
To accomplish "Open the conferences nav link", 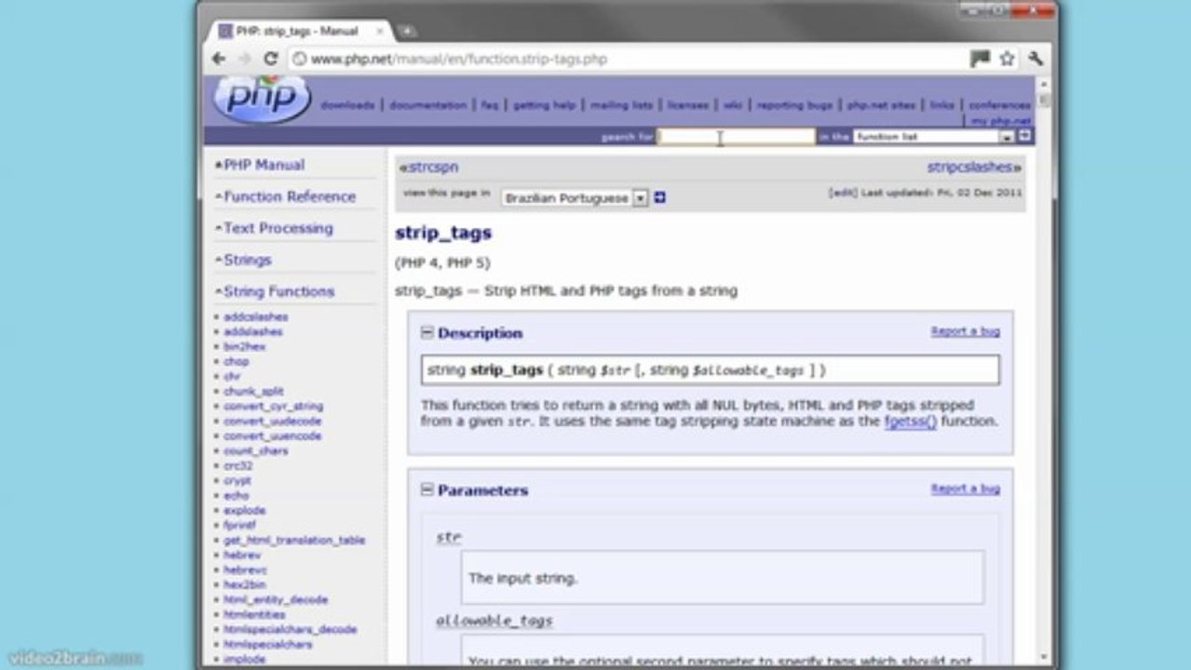I will [x=999, y=105].
